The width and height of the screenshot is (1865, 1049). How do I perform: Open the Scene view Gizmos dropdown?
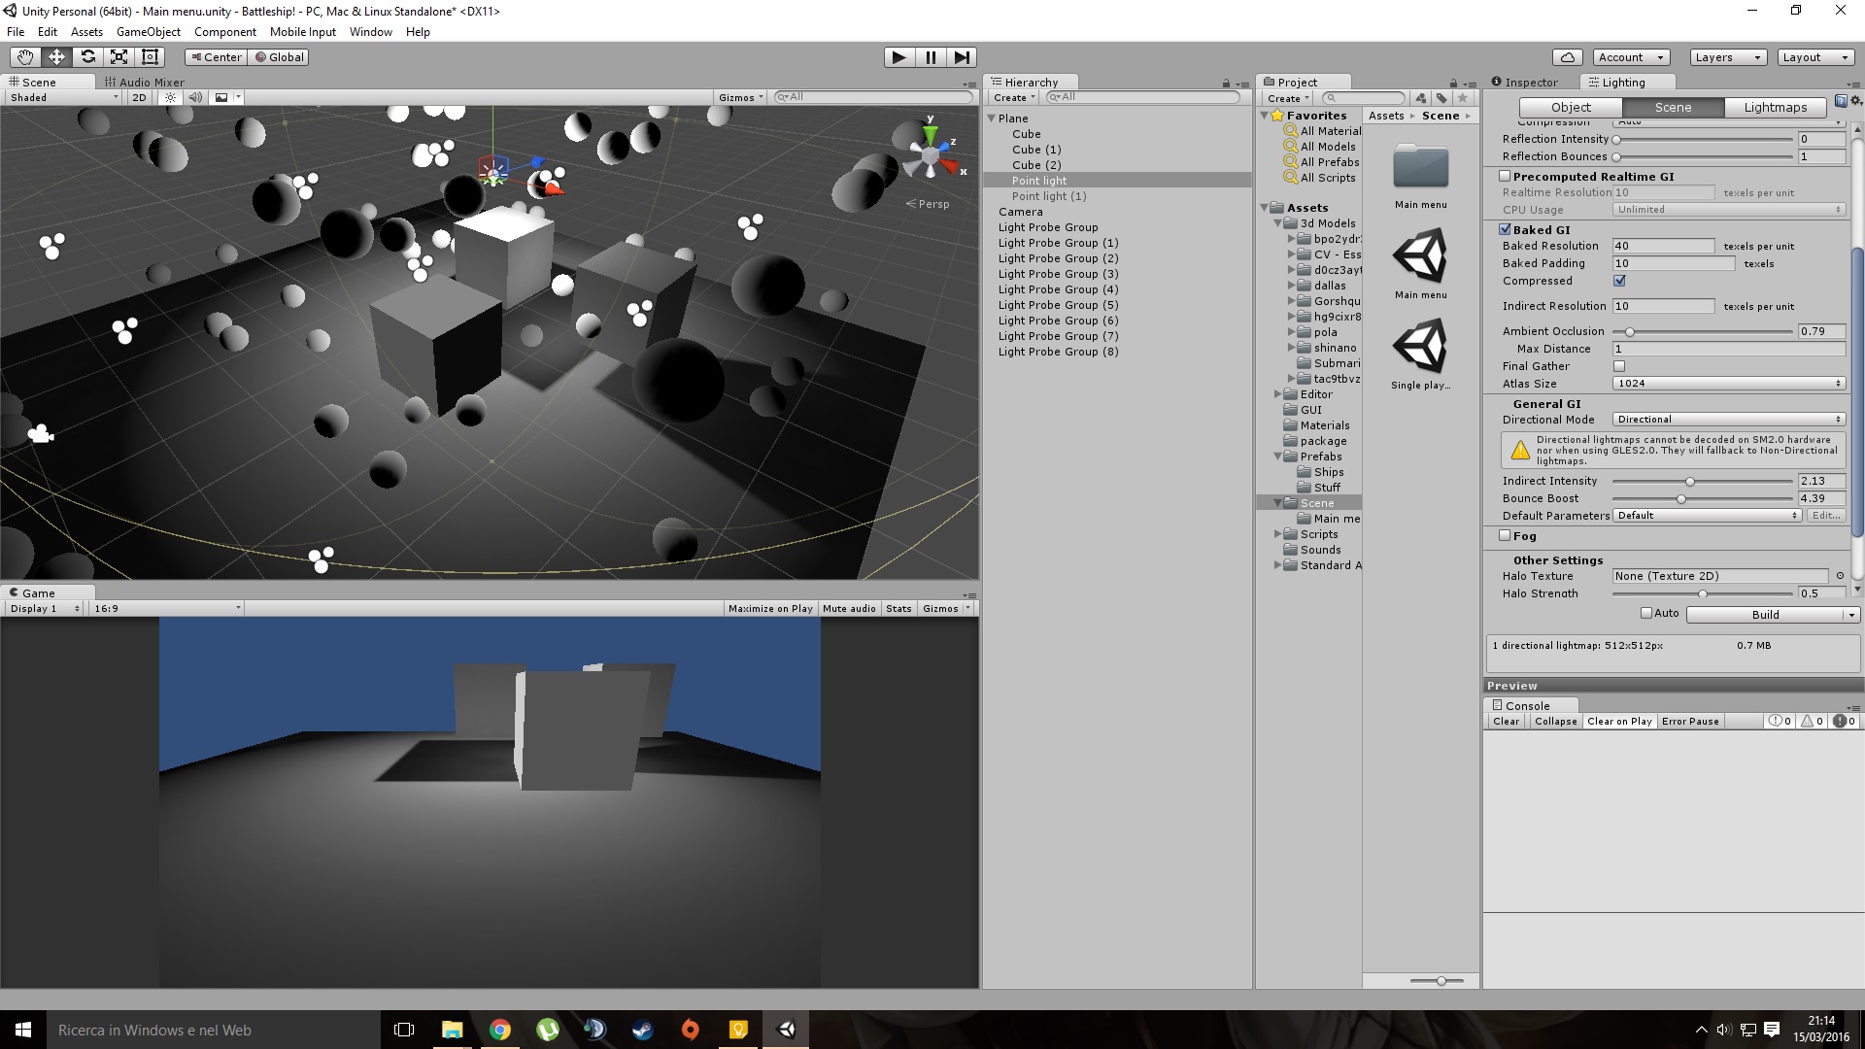(741, 97)
